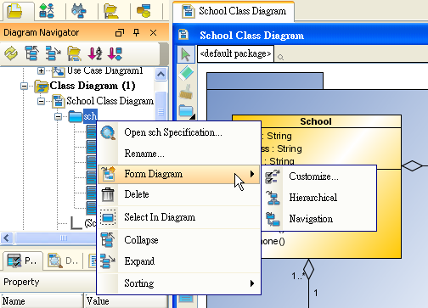Choose Navigation form diagram option
Viewport: 428px width, 308px height.
coord(319,219)
